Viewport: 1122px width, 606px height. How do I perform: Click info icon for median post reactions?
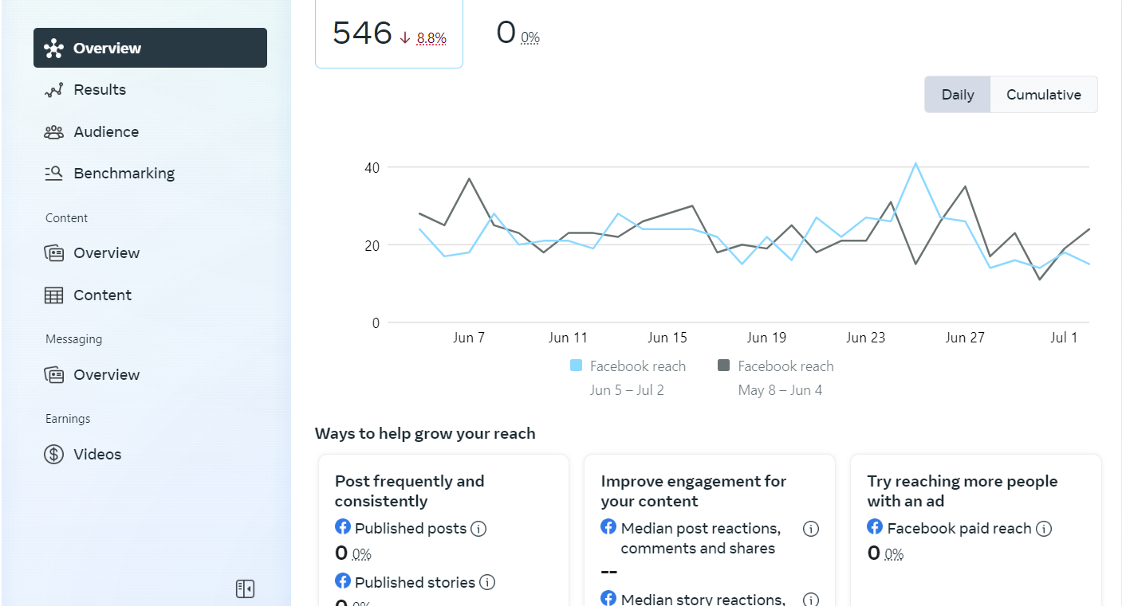tap(811, 529)
